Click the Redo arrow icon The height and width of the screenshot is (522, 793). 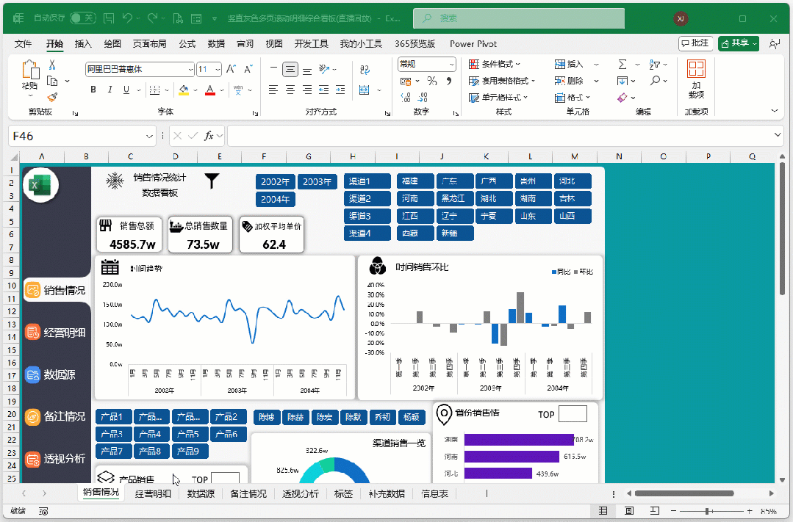(x=152, y=18)
